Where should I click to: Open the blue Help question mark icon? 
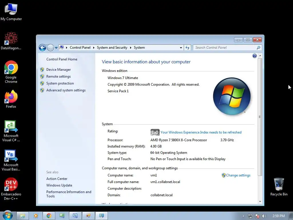(x=254, y=56)
